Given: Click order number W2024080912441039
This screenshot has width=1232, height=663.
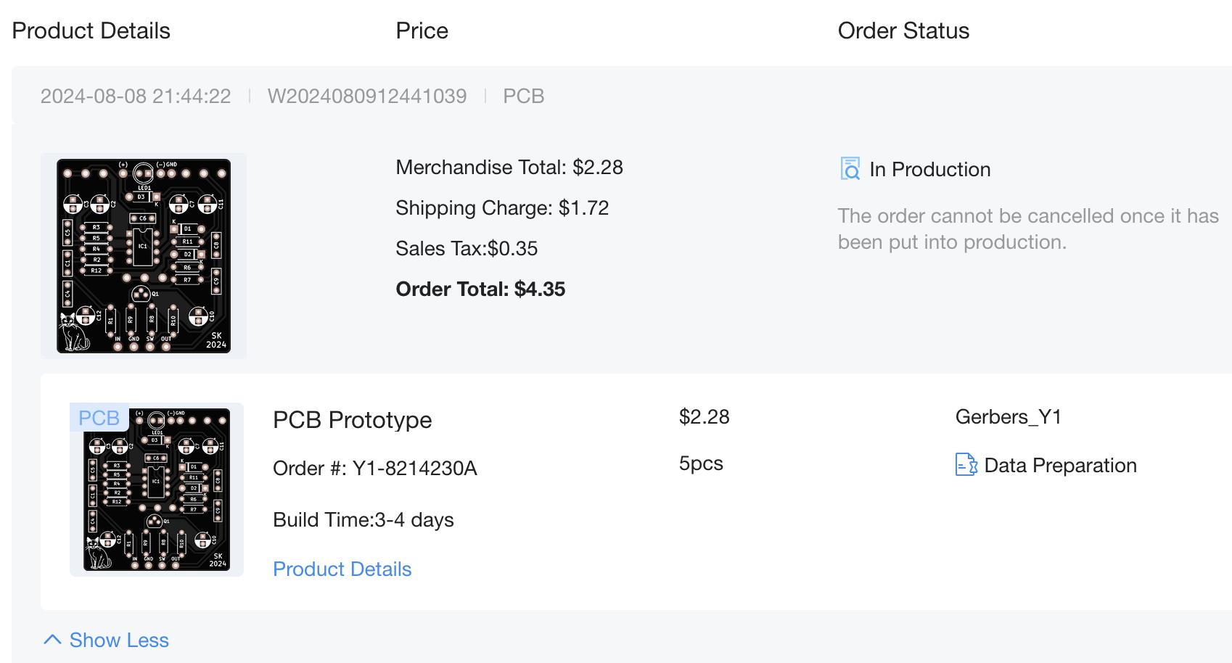Looking at the screenshot, I should pyautogui.click(x=367, y=96).
